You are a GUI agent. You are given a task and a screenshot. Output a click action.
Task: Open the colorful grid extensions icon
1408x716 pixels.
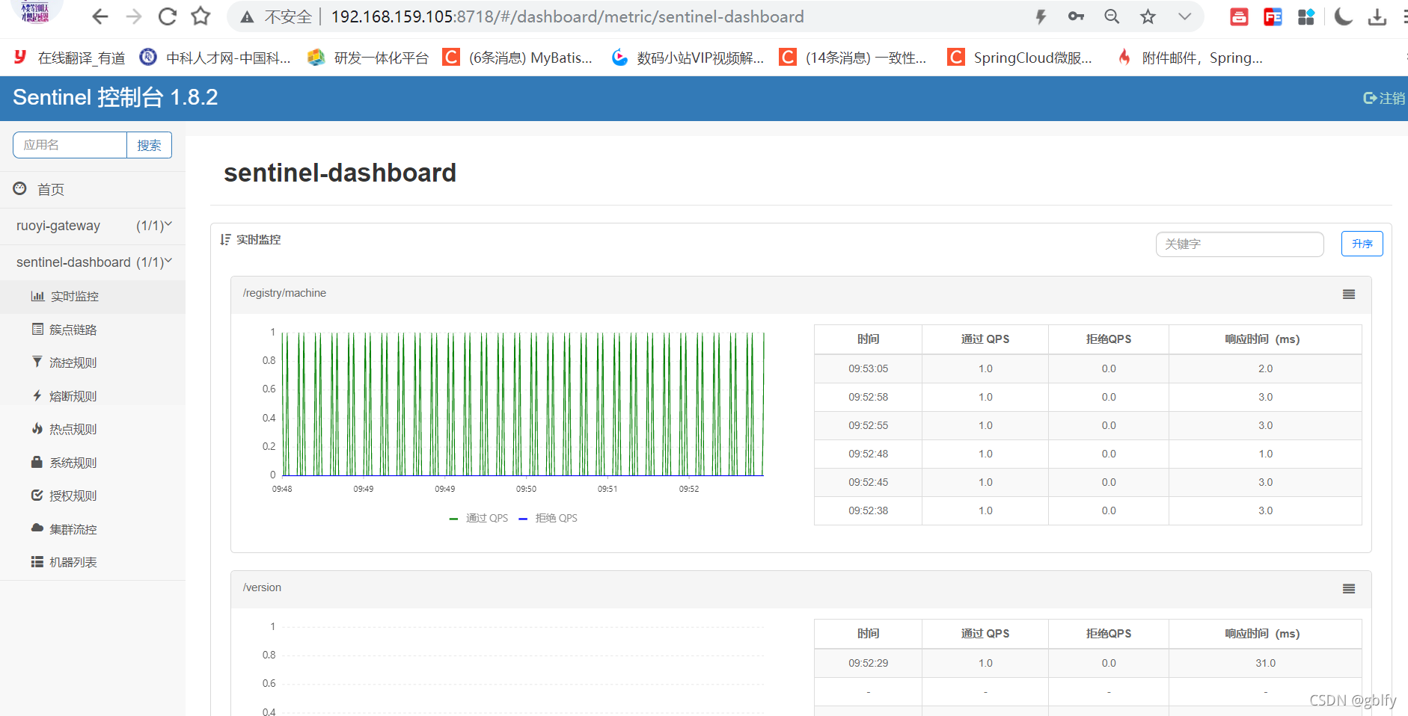coord(1306,16)
